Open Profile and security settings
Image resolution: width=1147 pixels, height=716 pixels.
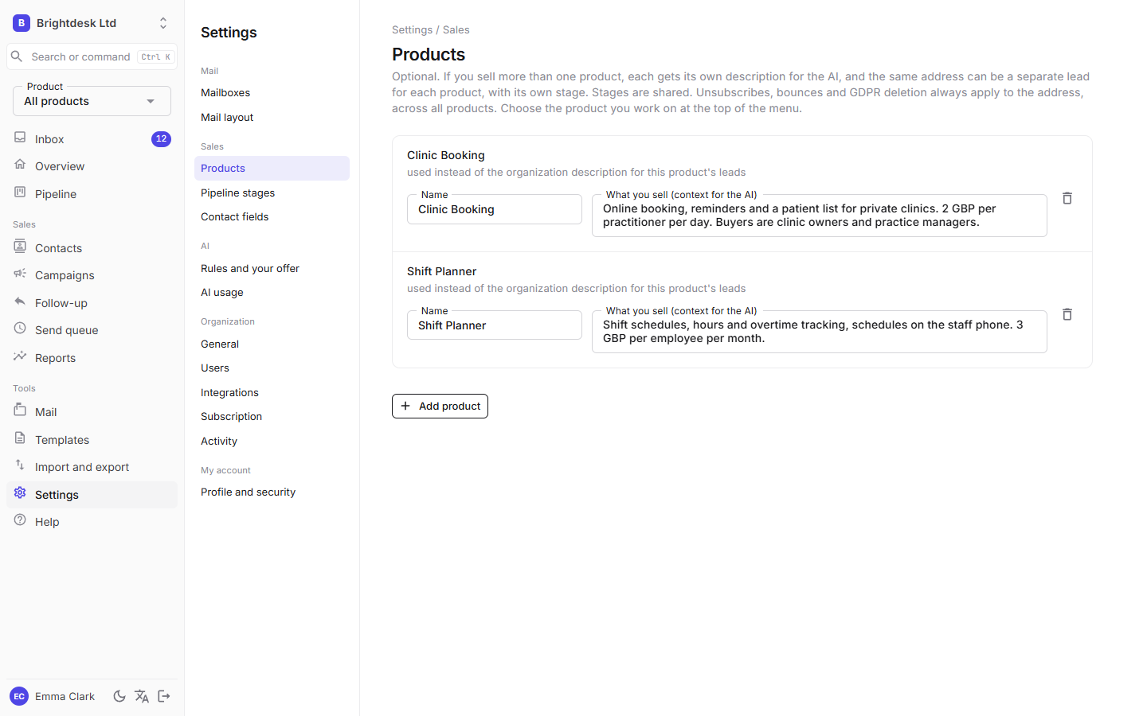[x=272, y=492]
